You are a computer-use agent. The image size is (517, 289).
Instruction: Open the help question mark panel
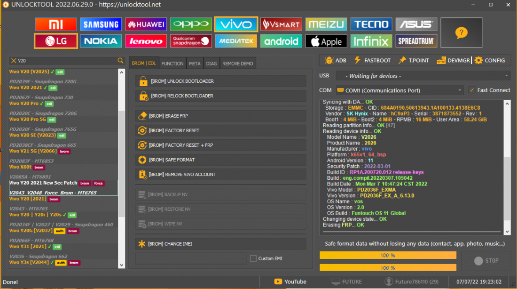click(461, 32)
